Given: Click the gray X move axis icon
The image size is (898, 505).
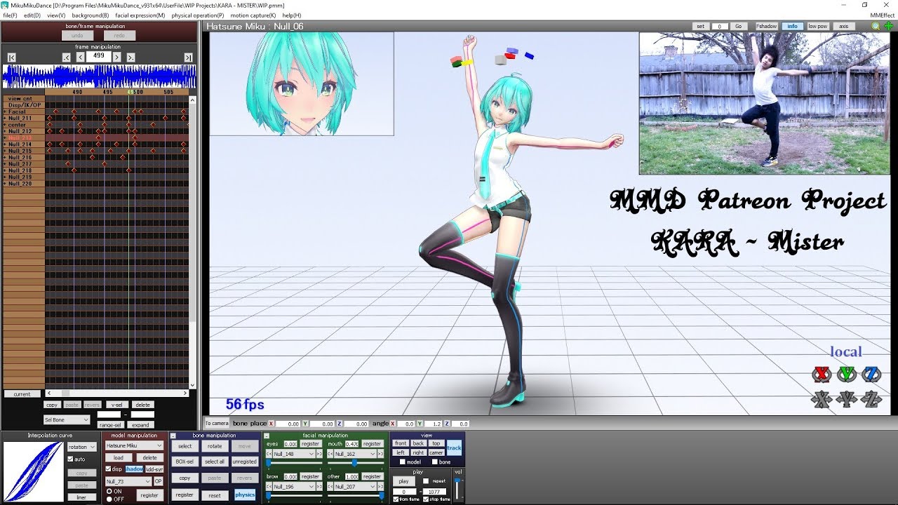Looking at the screenshot, I should coord(822,399).
